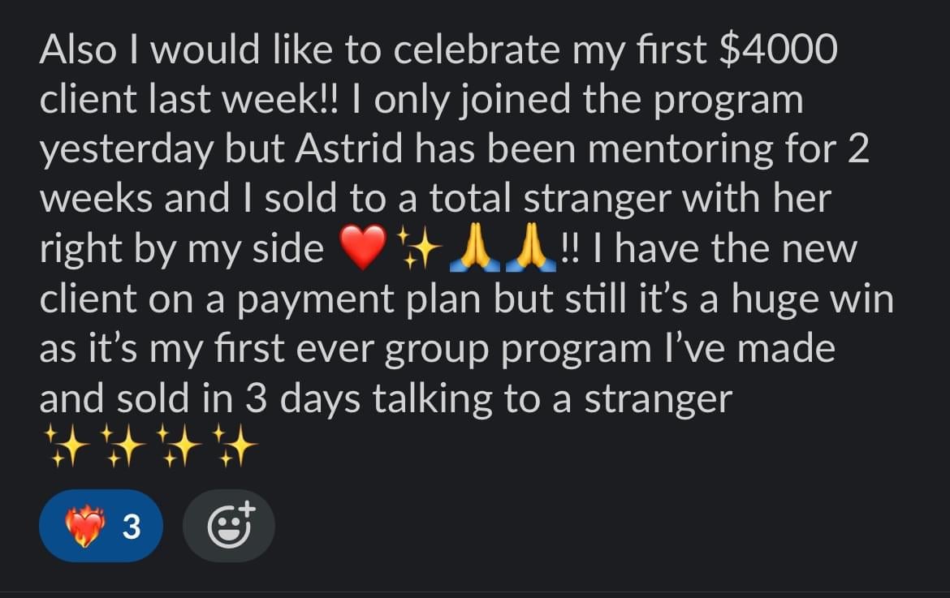This screenshot has height=598, width=950.
Task: Toggle the heart-on-fire reaction
Action: pyautogui.click(x=101, y=525)
